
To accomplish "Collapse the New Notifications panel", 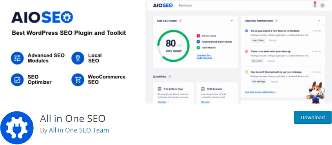I will [319, 21].
